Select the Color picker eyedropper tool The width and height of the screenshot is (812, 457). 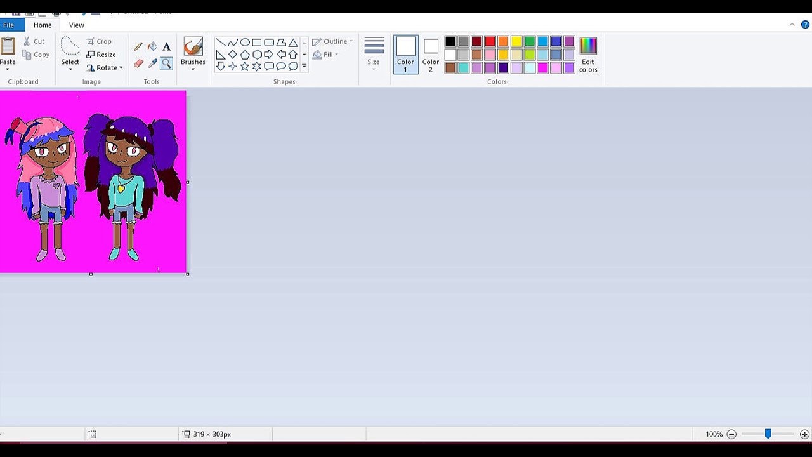pyautogui.click(x=152, y=63)
